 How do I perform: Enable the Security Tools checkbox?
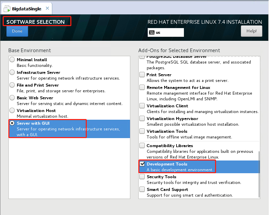[x=142, y=177]
